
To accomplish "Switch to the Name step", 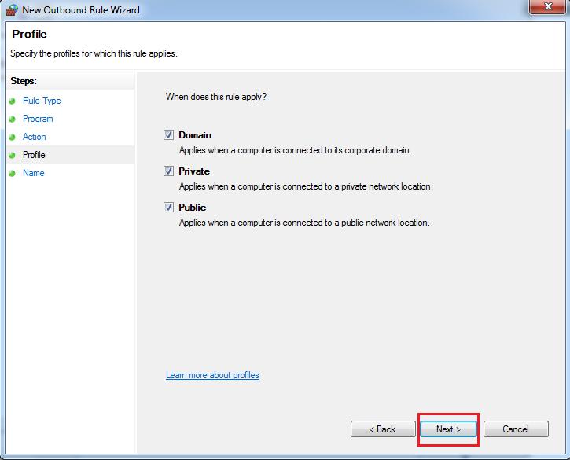I will 34,173.
